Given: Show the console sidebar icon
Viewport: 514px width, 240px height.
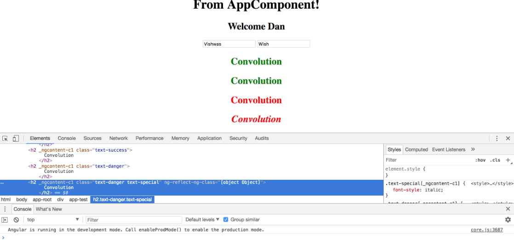Looking at the screenshot, I should pos(5,220).
